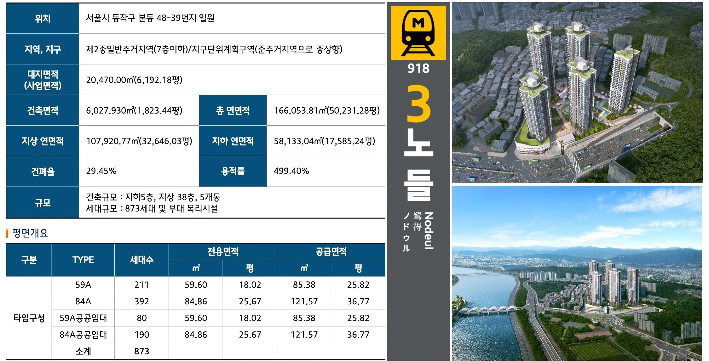Click the 위치 header cell
This screenshot has width=709, height=361.
point(43,18)
